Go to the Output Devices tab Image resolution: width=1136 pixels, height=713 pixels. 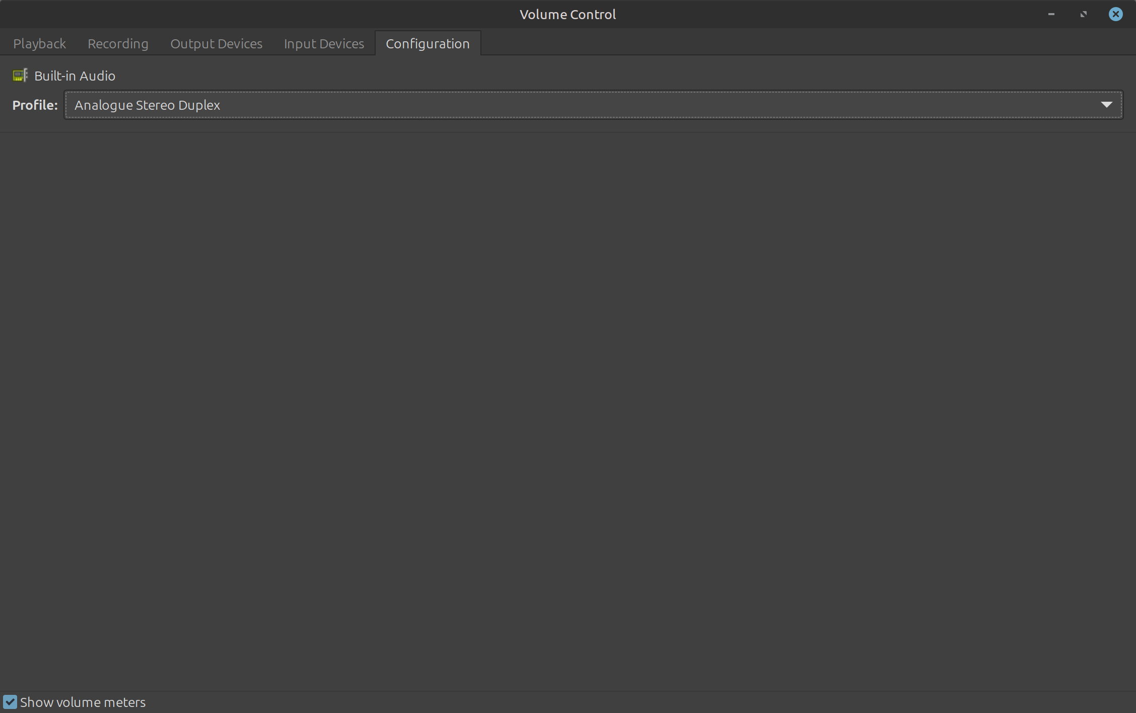coord(216,44)
